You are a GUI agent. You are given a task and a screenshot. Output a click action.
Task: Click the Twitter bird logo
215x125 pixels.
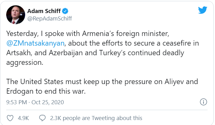203,10
